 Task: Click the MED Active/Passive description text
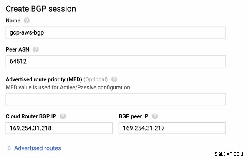[x=68, y=87]
